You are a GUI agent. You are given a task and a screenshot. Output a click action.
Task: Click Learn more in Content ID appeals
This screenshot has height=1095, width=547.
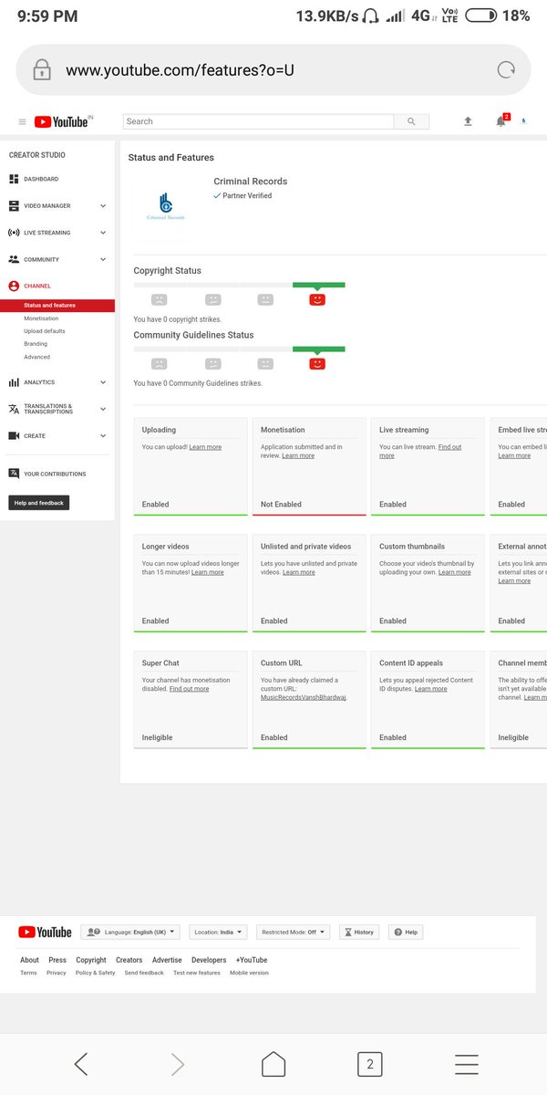[431, 689]
